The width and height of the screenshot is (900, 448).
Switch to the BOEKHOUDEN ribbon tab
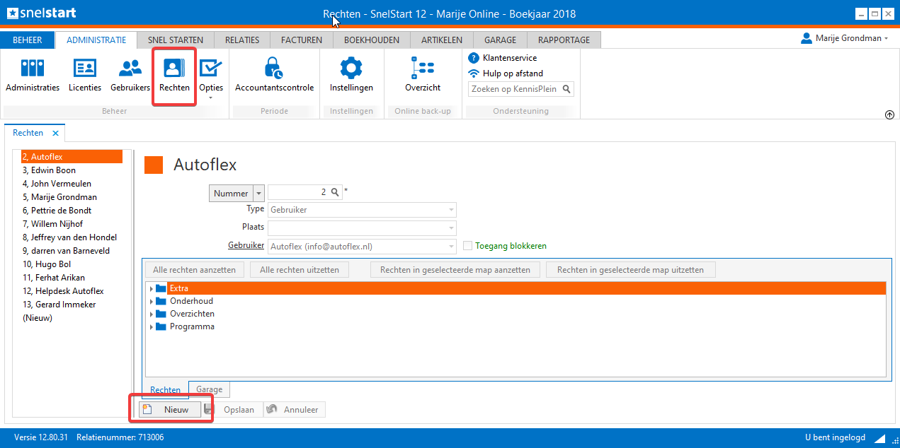pos(372,40)
